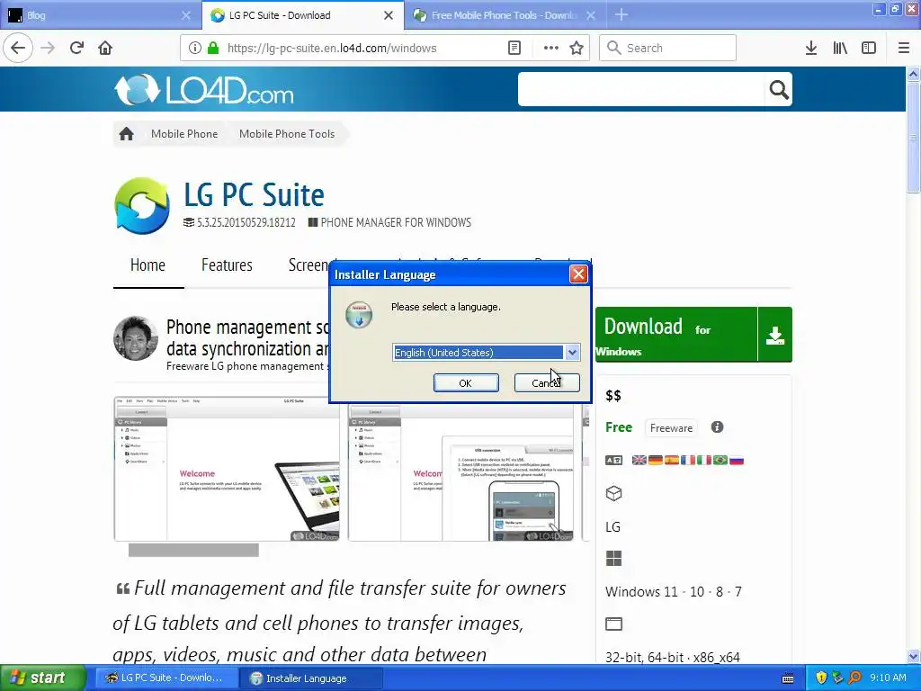The width and height of the screenshot is (921, 691).
Task: Click info icon next to Freeware
Action: [x=717, y=427]
